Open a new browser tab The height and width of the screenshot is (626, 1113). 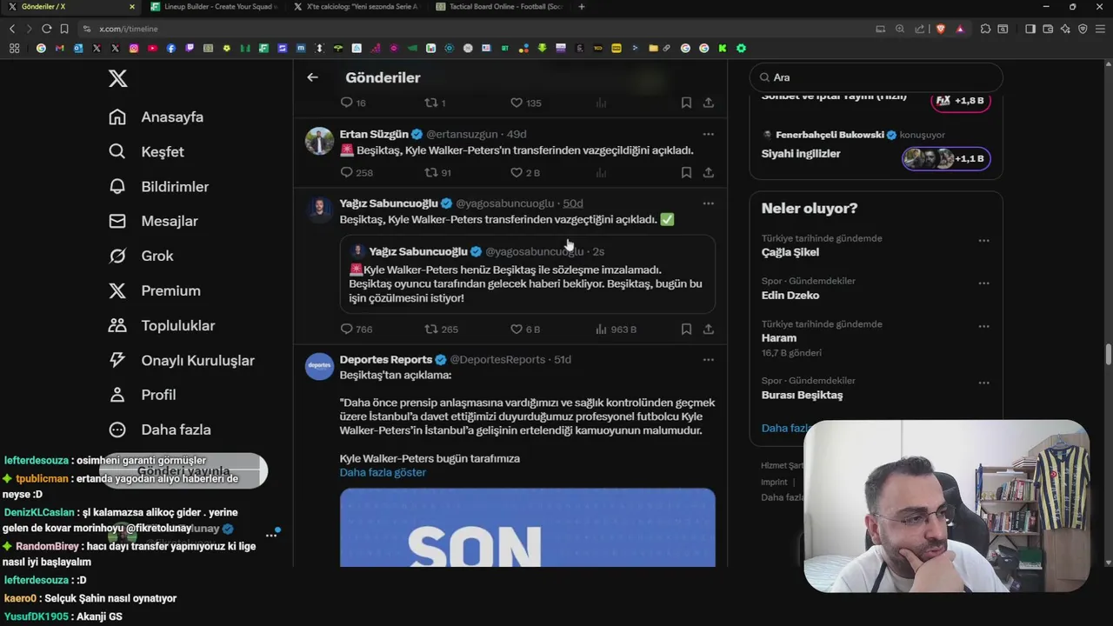point(582,6)
